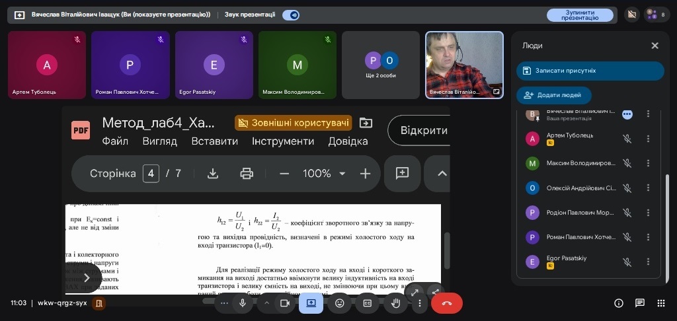Open audio settings caret next to microphone
The height and width of the screenshot is (321, 677).
(x=266, y=303)
